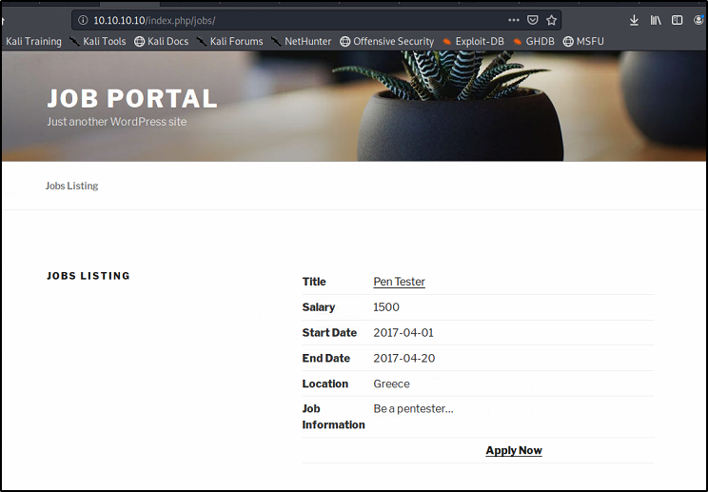Viewport: 708px width, 492px height.
Task: Open the page actions three-dot menu
Action: [513, 20]
